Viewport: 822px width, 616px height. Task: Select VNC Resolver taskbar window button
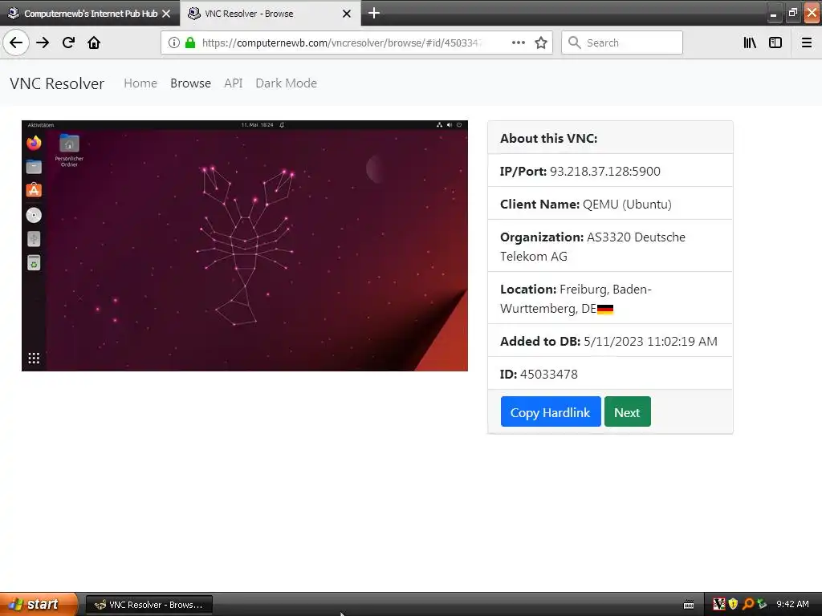[x=149, y=605]
